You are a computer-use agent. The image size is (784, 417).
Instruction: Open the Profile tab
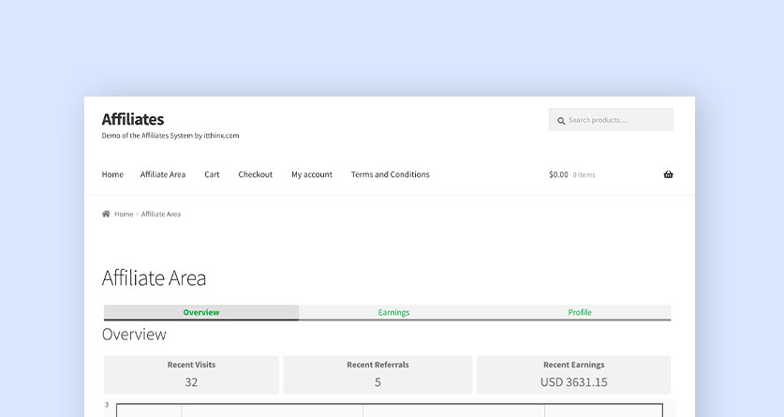(x=580, y=312)
